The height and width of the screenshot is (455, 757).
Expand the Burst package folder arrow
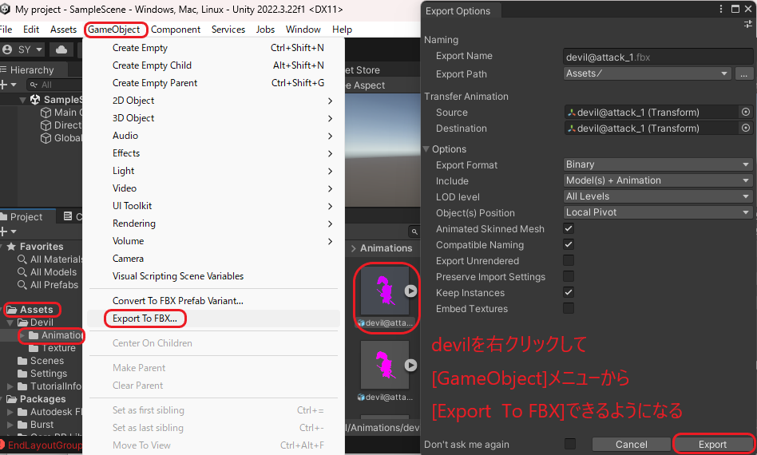pos(10,425)
